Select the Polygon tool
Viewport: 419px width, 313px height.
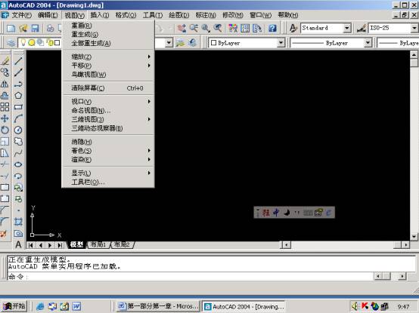(18, 95)
